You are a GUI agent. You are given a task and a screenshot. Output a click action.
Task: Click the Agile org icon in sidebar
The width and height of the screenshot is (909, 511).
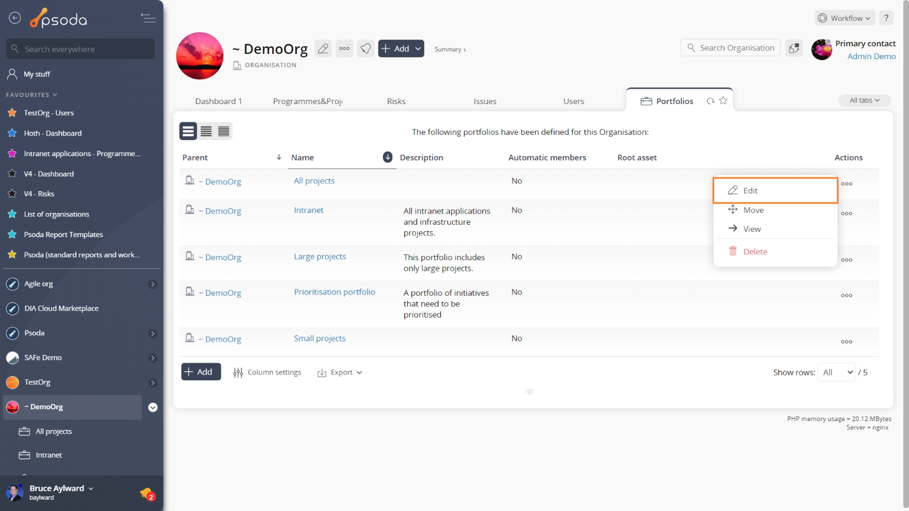12,284
